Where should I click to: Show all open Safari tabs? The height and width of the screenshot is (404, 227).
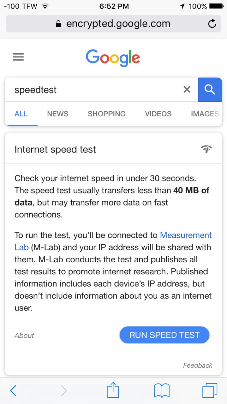click(x=210, y=391)
